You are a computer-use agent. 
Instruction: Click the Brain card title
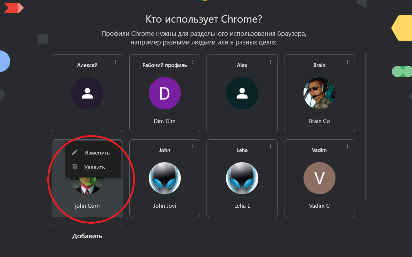tap(319, 65)
